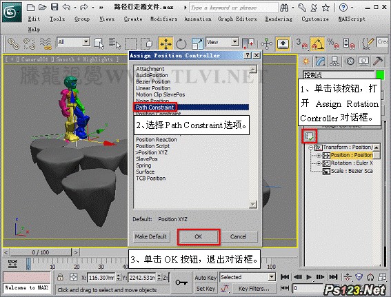Click Keyboard Shortcut Override toggle icon
The image size is (391, 297).
click(x=283, y=43)
